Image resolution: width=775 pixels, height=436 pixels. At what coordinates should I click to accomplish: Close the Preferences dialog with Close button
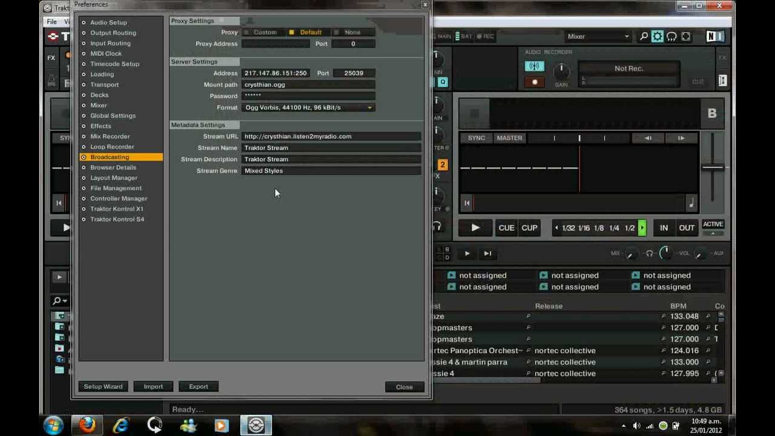click(x=404, y=387)
